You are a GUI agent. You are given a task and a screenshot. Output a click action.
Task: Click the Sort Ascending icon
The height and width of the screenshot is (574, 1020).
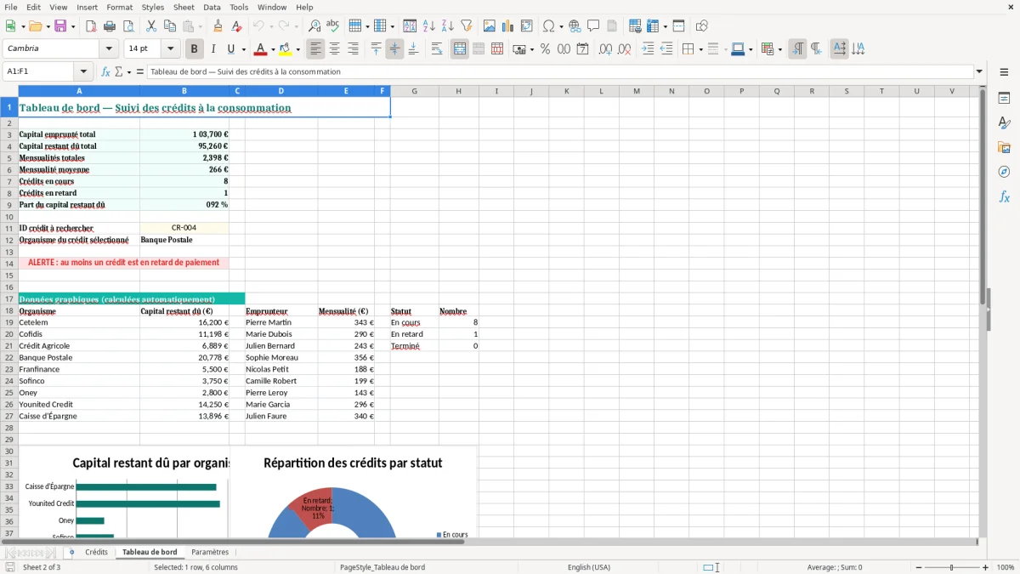[429, 26]
